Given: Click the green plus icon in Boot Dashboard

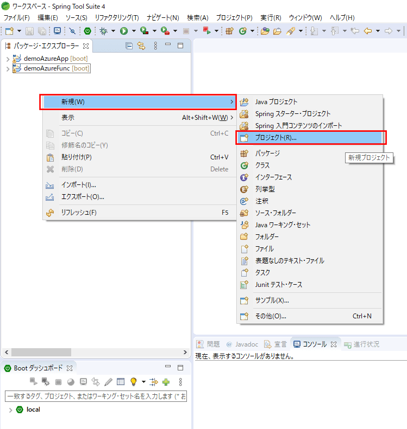Looking at the screenshot, I should pos(166,382).
